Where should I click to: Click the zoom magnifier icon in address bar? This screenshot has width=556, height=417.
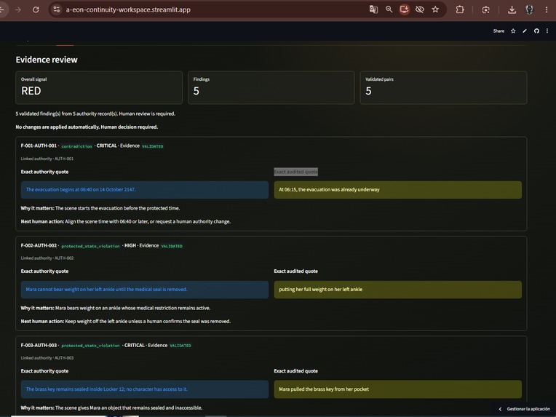pos(389,9)
